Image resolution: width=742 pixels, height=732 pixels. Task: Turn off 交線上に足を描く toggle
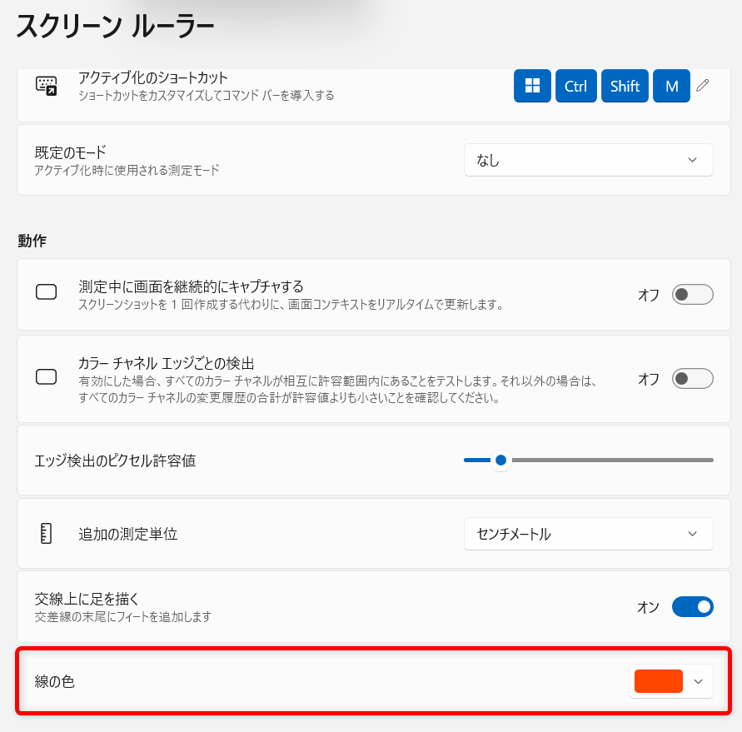pyautogui.click(x=692, y=606)
